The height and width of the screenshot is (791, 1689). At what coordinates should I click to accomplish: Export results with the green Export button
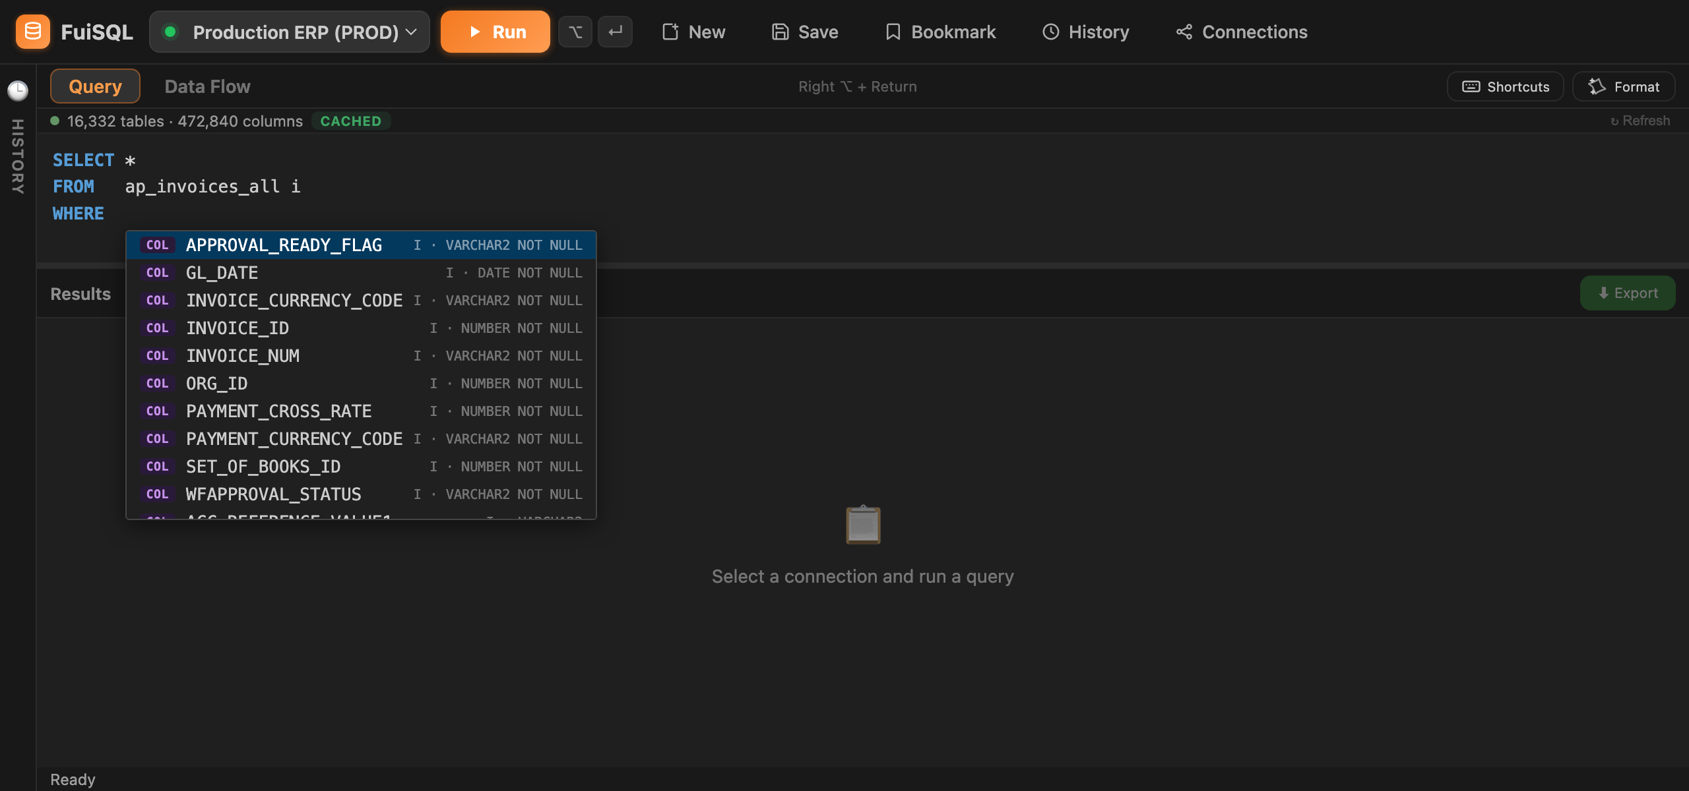click(x=1628, y=293)
